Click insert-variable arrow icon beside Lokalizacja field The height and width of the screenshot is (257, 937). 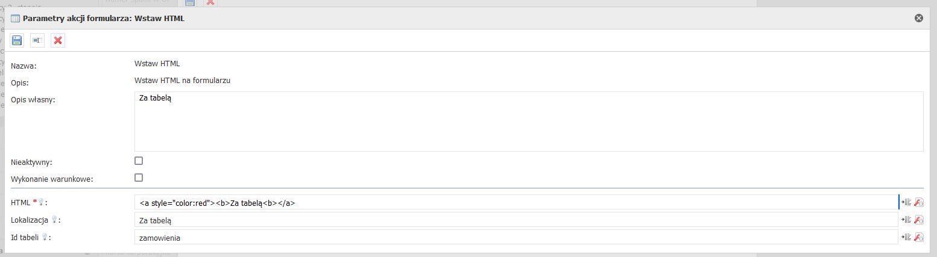click(x=906, y=220)
